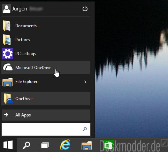Viewport: 168px width, 152px height.
Task: Open File Explorer taskbar icon
Action: (x=86, y=145)
